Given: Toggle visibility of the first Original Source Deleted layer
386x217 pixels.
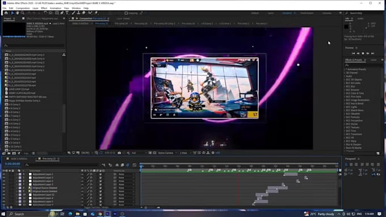Looking at the screenshot, I should 4,188.
